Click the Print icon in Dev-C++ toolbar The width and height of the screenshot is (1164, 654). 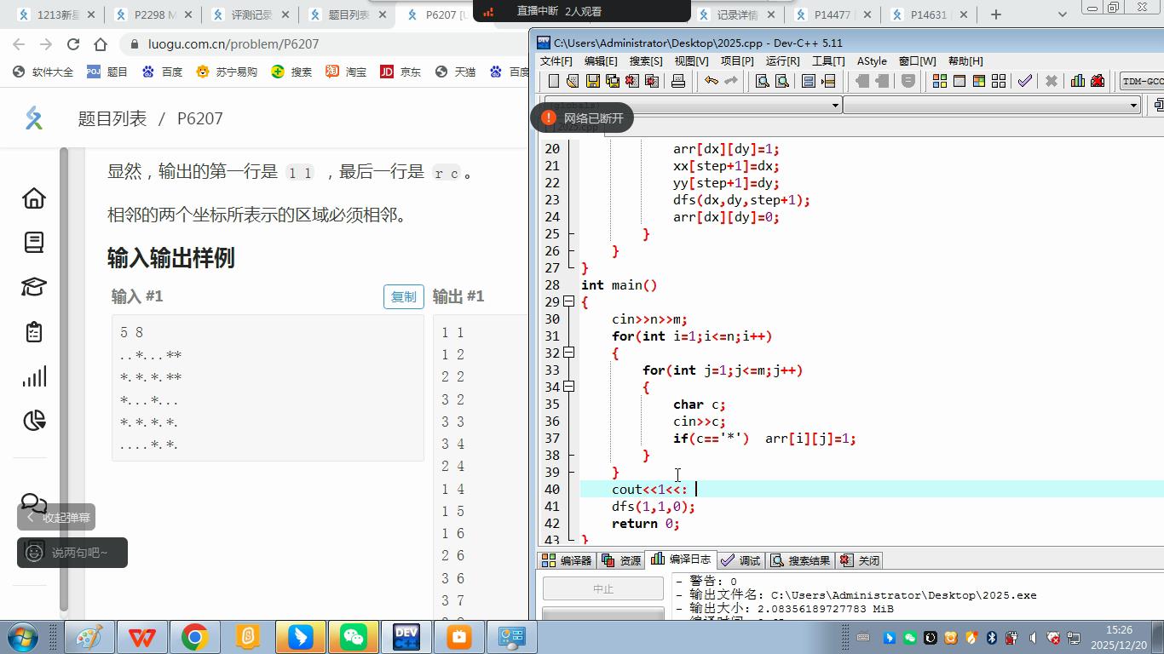[678, 81]
